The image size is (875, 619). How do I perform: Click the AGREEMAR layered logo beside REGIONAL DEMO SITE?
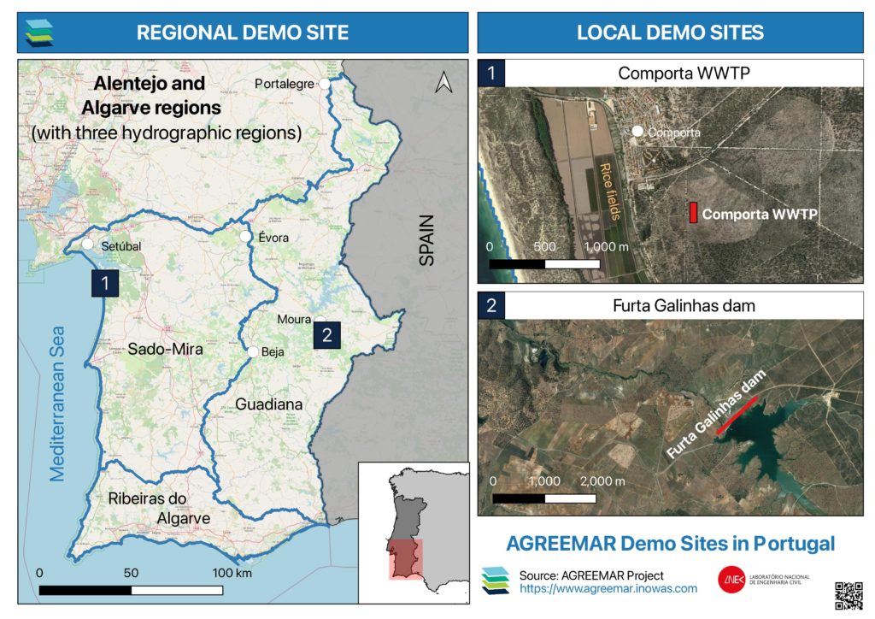click(x=39, y=33)
